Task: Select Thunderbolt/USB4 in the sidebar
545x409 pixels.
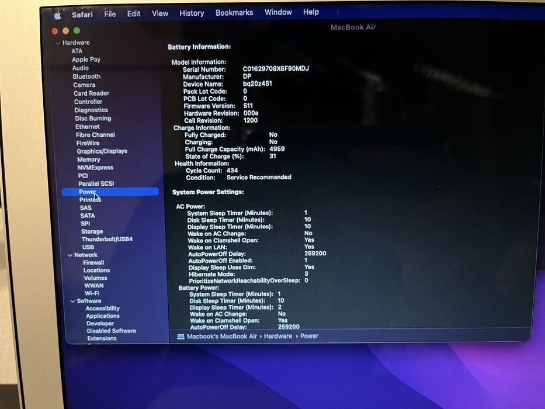Action: (x=107, y=240)
